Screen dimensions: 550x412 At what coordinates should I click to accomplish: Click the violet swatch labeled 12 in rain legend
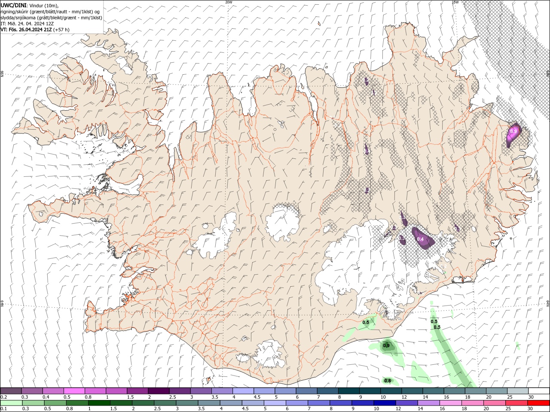pyautogui.click(x=406, y=403)
